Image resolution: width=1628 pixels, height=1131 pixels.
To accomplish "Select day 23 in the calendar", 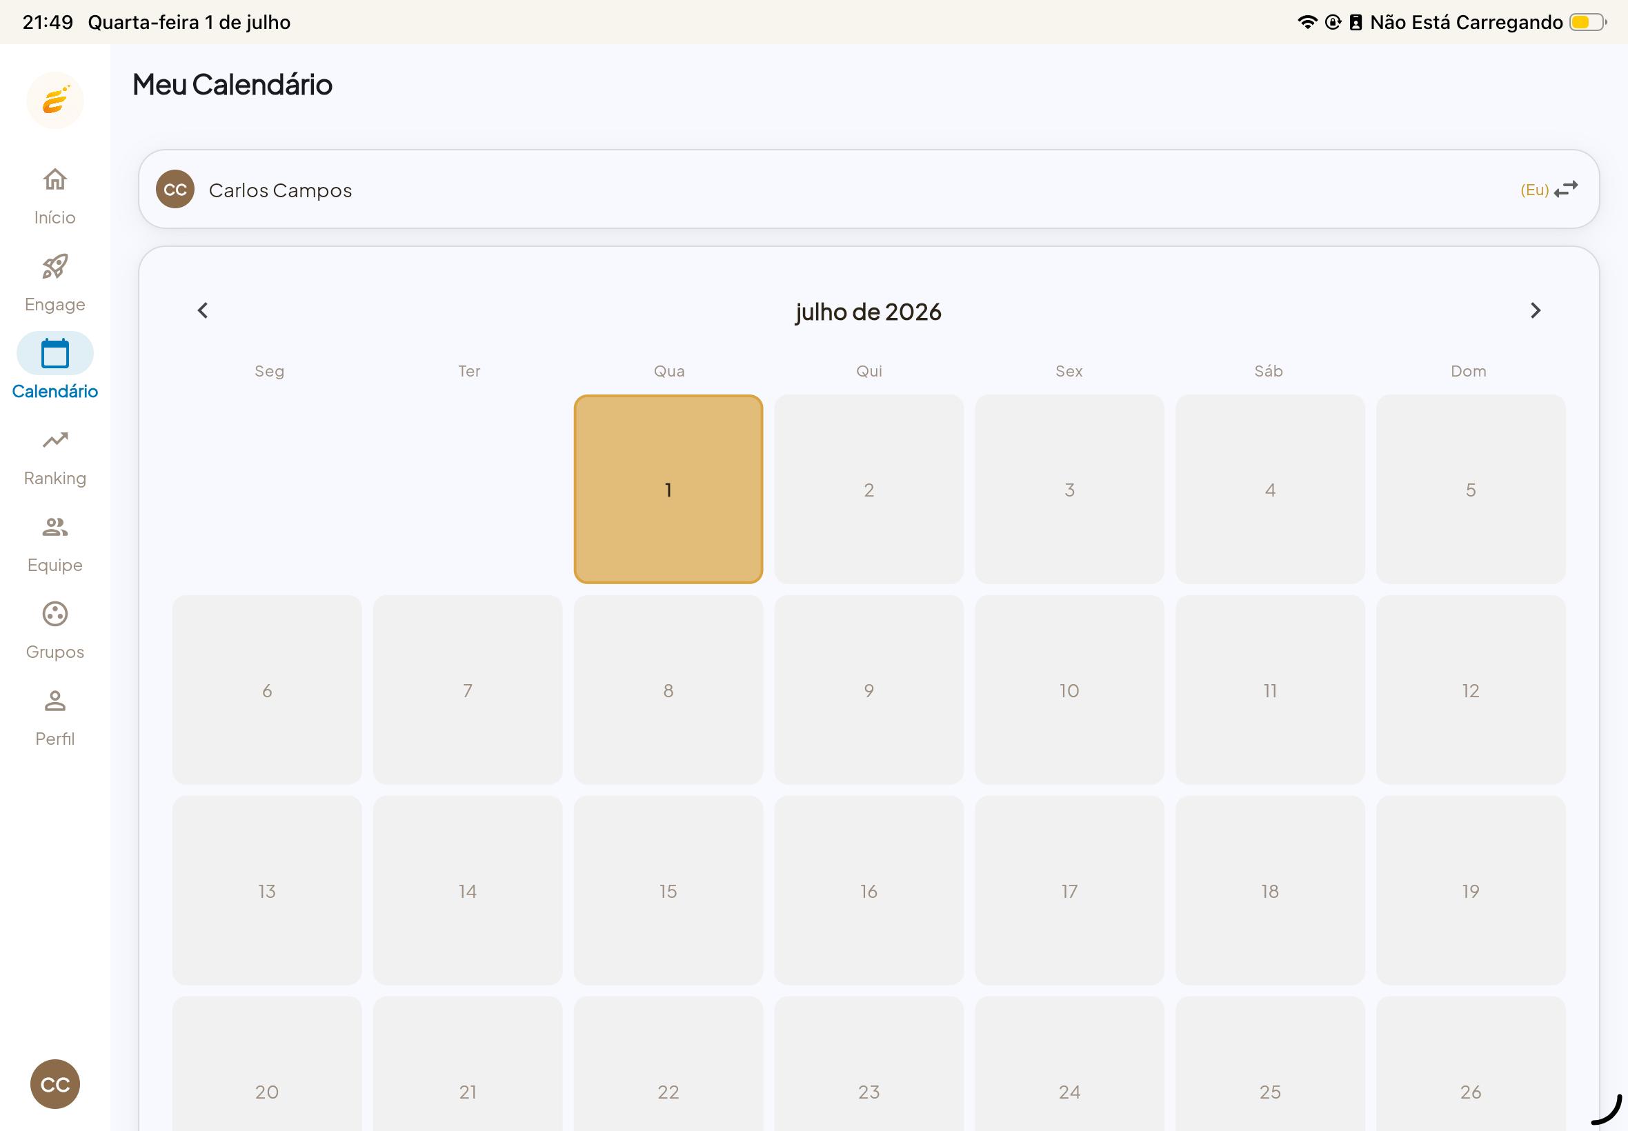I will pyautogui.click(x=869, y=1063).
